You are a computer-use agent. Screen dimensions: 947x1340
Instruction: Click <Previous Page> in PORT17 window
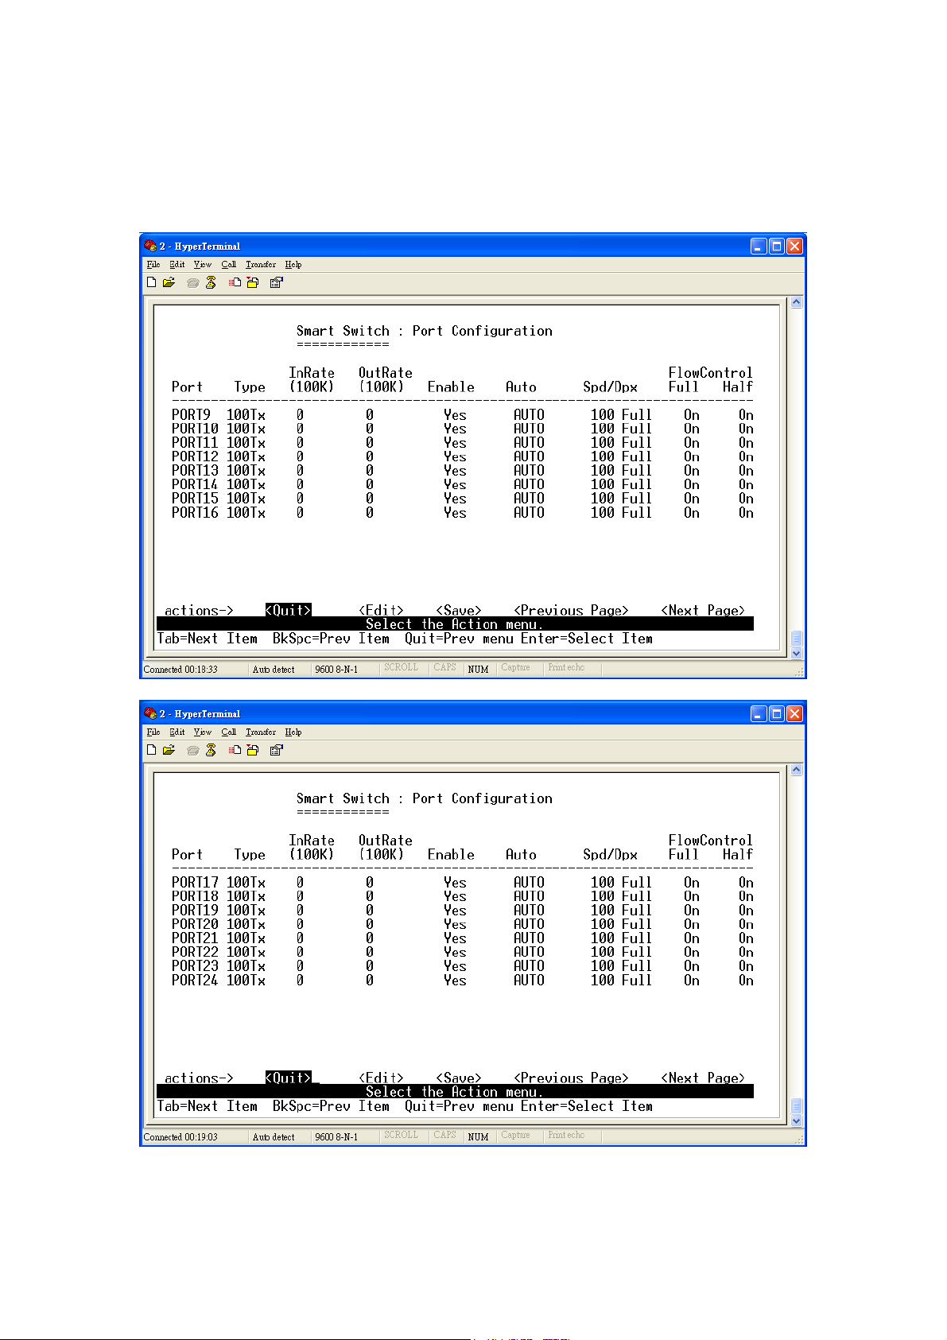(572, 1078)
